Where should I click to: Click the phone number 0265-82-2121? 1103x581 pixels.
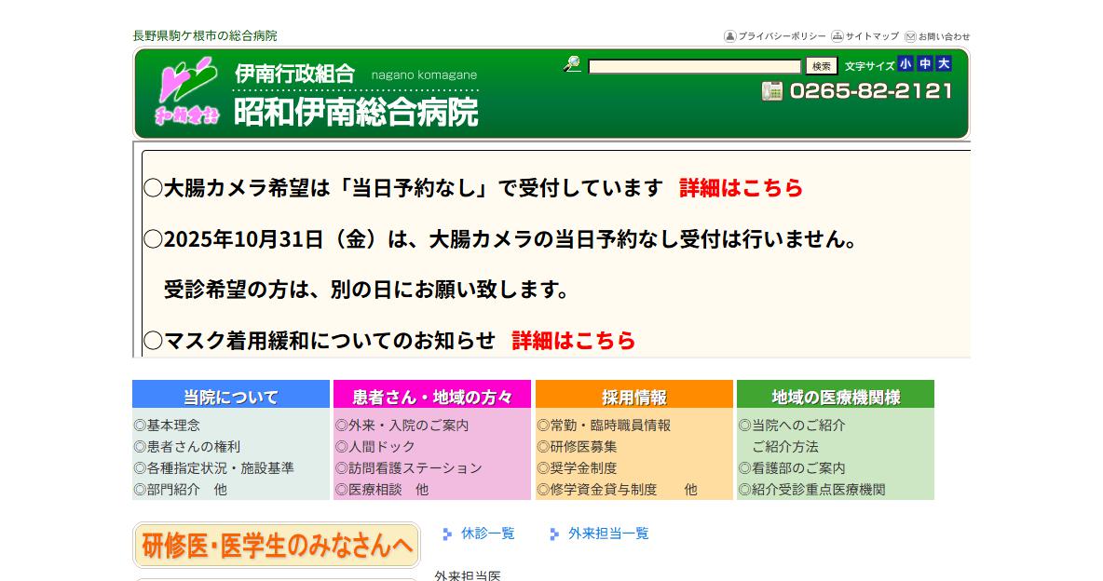point(871,91)
